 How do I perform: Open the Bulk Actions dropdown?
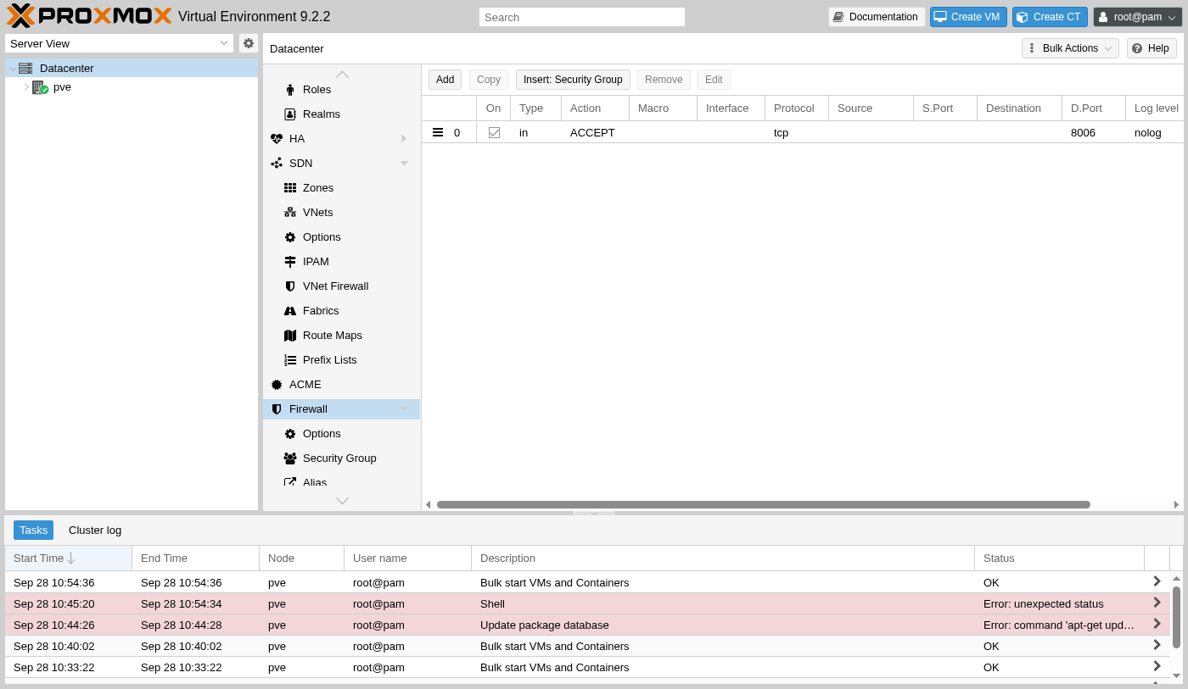(x=1070, y=48)
